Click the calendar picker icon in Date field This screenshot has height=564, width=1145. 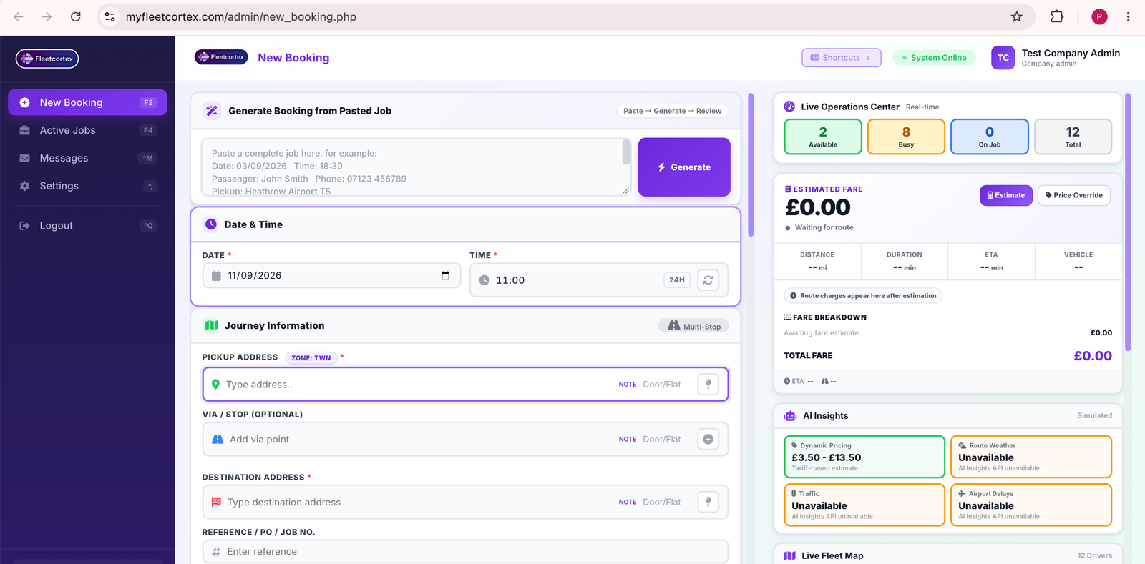[x=445, y=275]
